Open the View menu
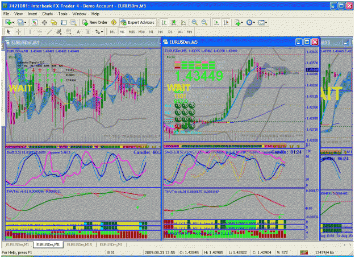This screenshot has height=257, width=355. (18, 14)
